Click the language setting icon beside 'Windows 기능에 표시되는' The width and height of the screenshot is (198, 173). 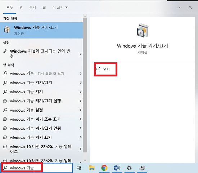(x=5, y=51)
